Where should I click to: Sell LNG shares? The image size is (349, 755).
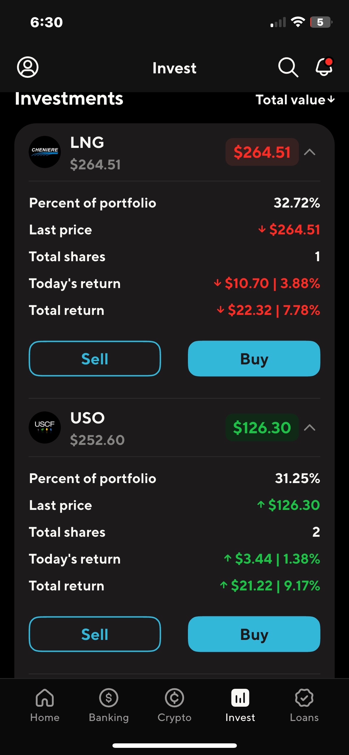pos(95,358)
